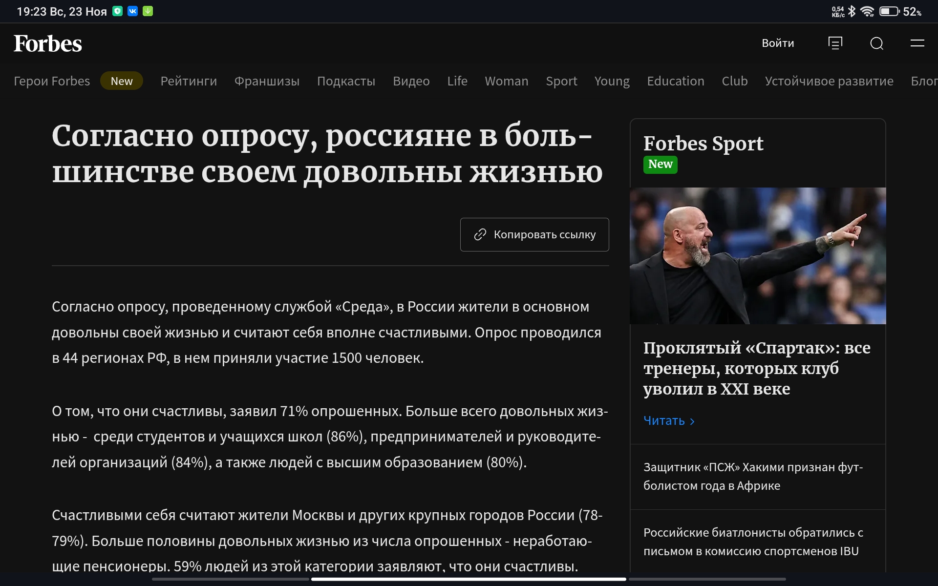Open the Спартак coach photo thumbnail

(x=758, y=256)
